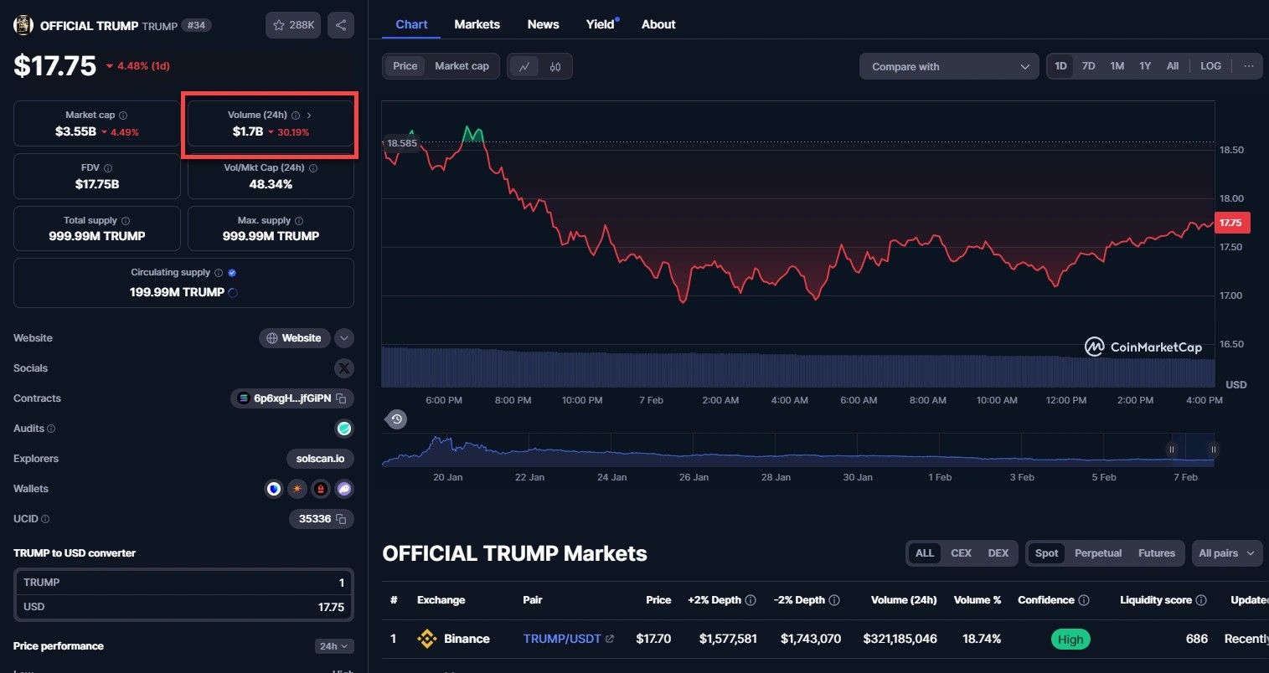Click the Circulating supply info icon
The image size is (1269, 673).
coord(219,273)
